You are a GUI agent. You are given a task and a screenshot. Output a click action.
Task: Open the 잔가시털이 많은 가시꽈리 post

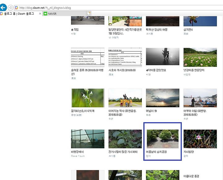point(123,152)
